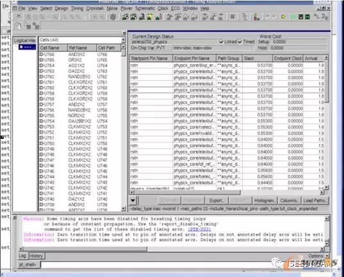This screenshot has height=277, width=344.
Task: Click the cell icon beside U740
Action: point(41,199)
